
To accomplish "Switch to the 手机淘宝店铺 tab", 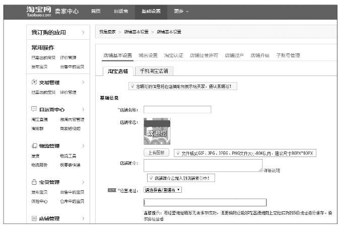I will tap(154, 71).
